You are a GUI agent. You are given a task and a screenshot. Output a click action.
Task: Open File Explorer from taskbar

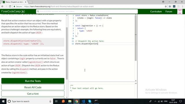[x=70, y=101]
